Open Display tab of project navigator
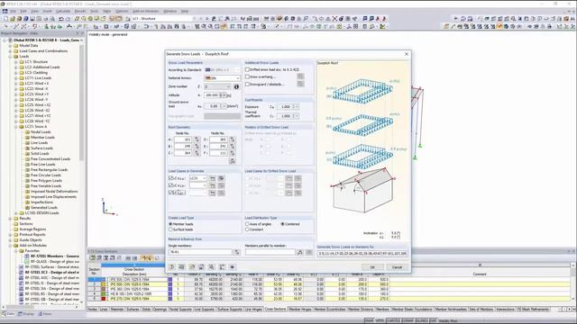 (x=26, y=314)
